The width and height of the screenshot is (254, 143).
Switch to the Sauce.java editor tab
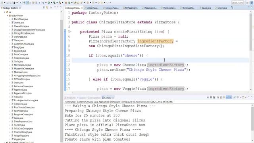pos(206,8)
